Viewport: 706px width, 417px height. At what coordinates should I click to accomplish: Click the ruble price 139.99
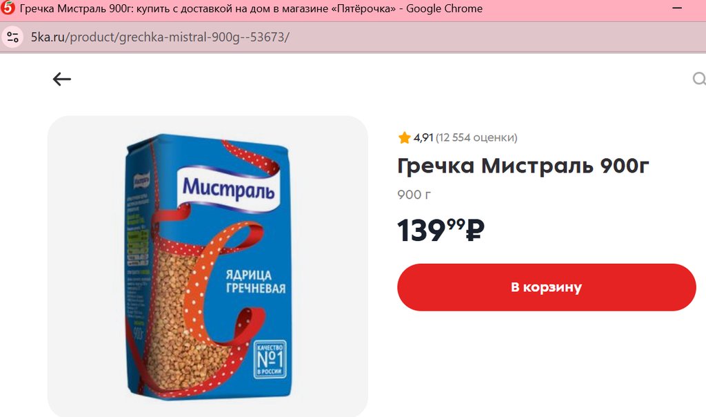click(441, 231)
